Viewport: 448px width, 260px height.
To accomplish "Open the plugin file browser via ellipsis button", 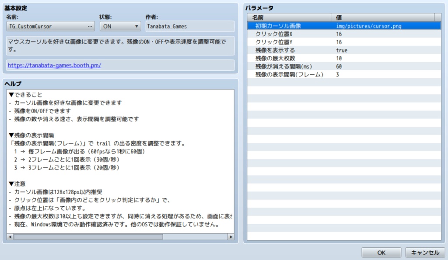I will coord(90,26).
